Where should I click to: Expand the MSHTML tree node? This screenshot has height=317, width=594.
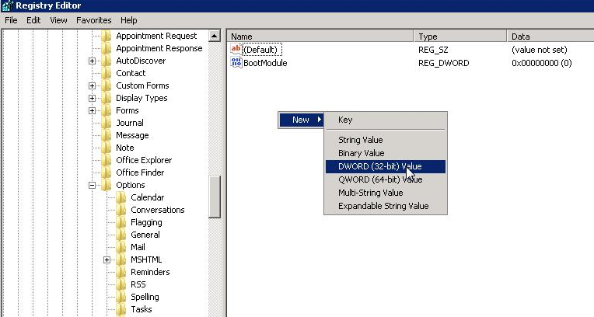tap(107, 260)
